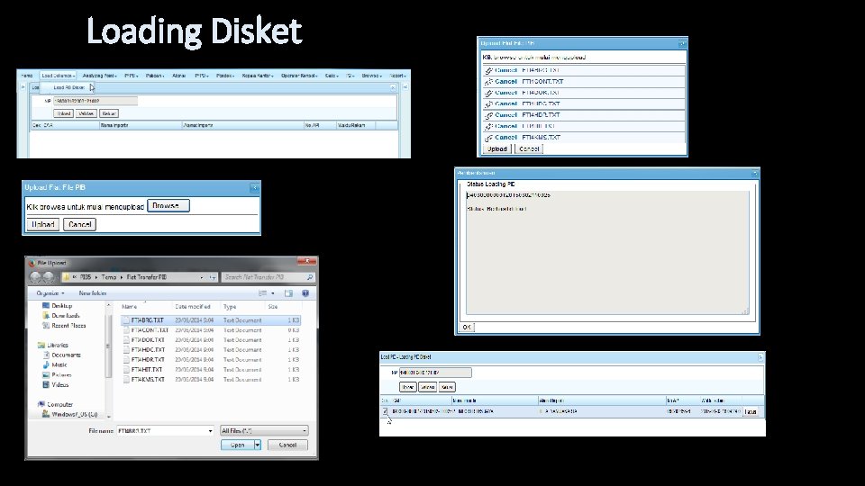The image size is (865, 486).
Task: Toggle the preview pane icon
Action: (288, 293)
